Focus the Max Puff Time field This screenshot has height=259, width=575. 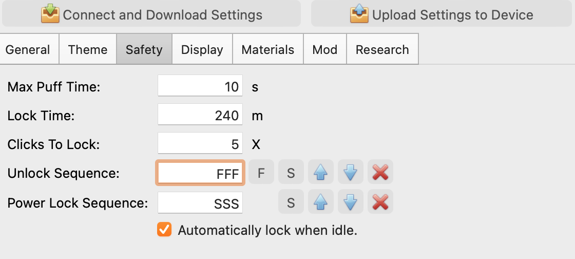[x=200, y=86]
